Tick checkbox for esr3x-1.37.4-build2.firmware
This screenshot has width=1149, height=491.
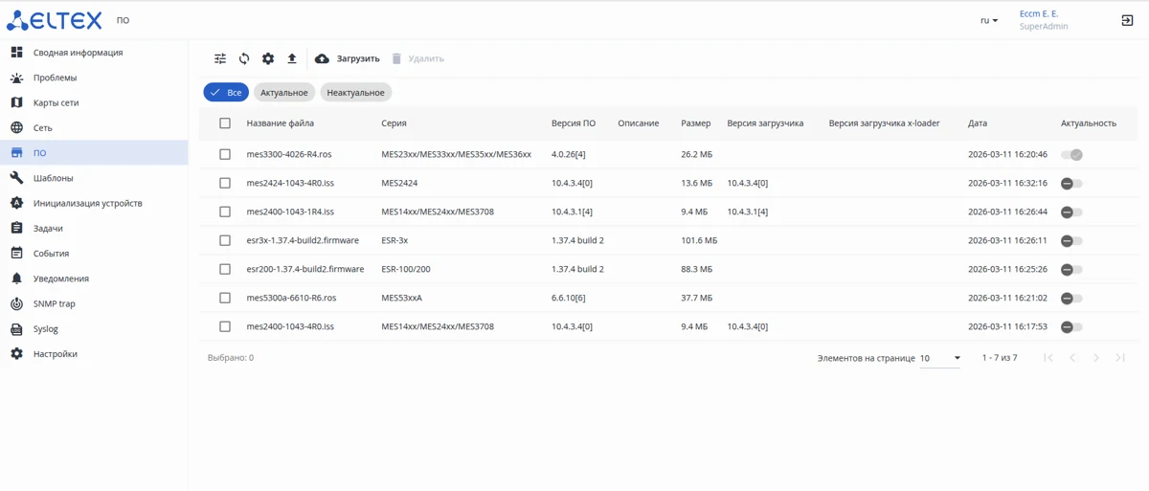pyautogui.click(x=225, y=240)
